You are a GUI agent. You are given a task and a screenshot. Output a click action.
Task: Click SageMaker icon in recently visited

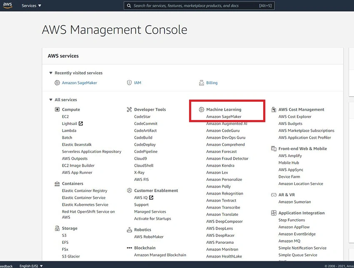point(57,83)
